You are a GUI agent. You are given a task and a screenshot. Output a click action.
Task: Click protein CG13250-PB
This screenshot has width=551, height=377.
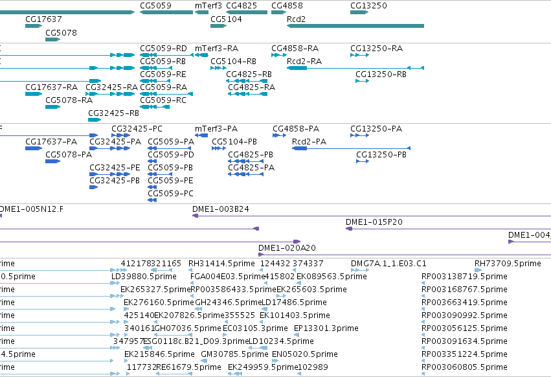click(363, 161)
